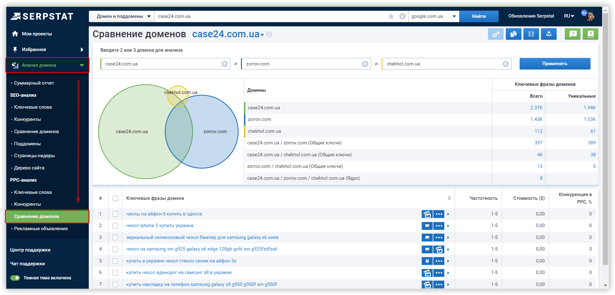Check the box for keyword row 1
615x295 pixels.
pyautogui.click(x=115, y=214)
